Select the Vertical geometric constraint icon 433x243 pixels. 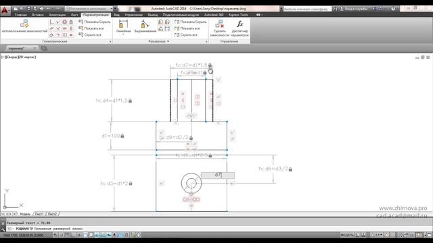click(x=71, y=28)
